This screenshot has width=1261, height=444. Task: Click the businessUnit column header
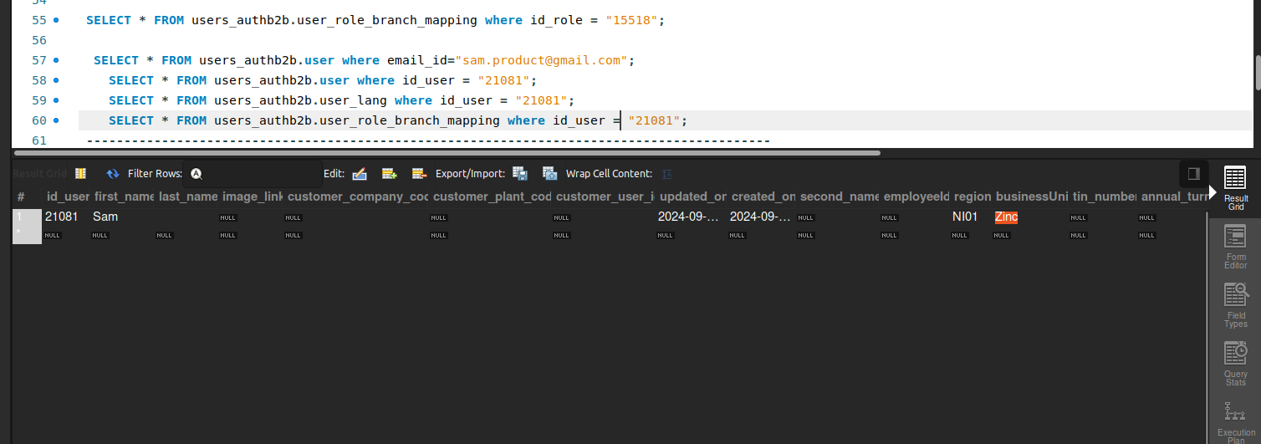(1031, 196)
